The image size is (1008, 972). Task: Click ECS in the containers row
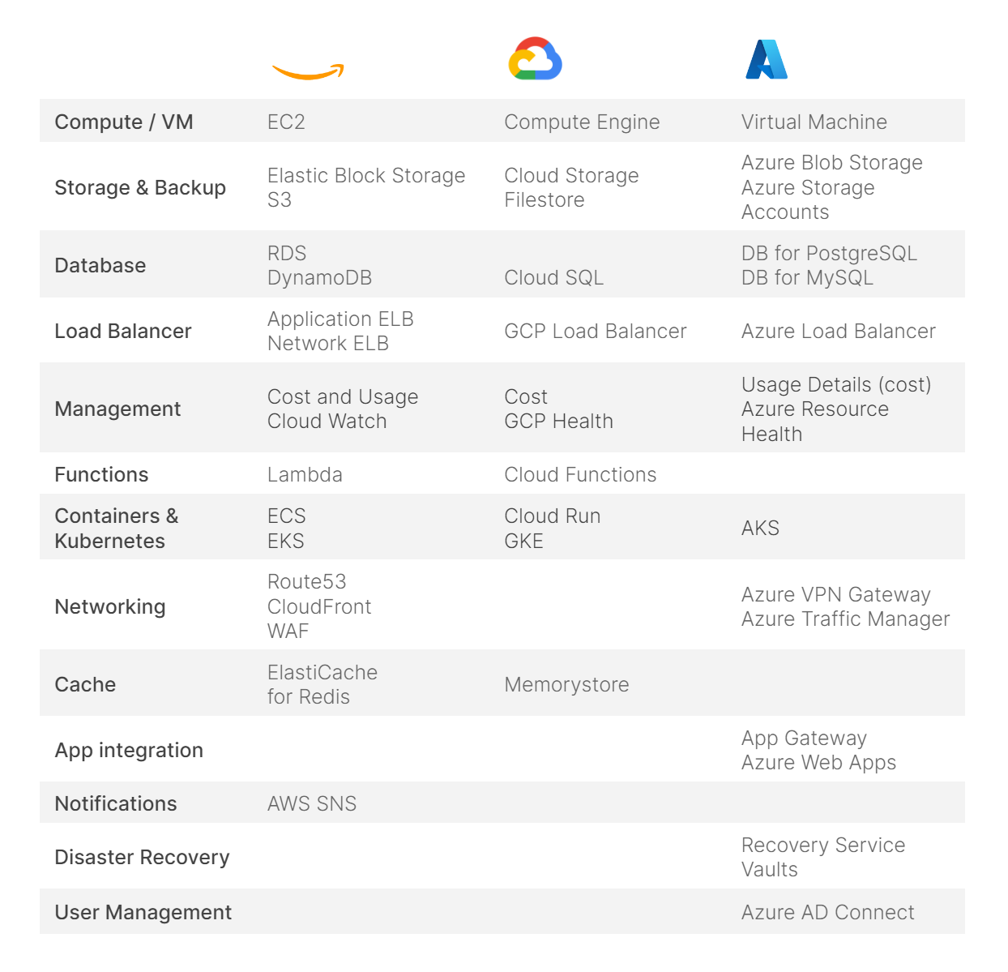[287, 516]
